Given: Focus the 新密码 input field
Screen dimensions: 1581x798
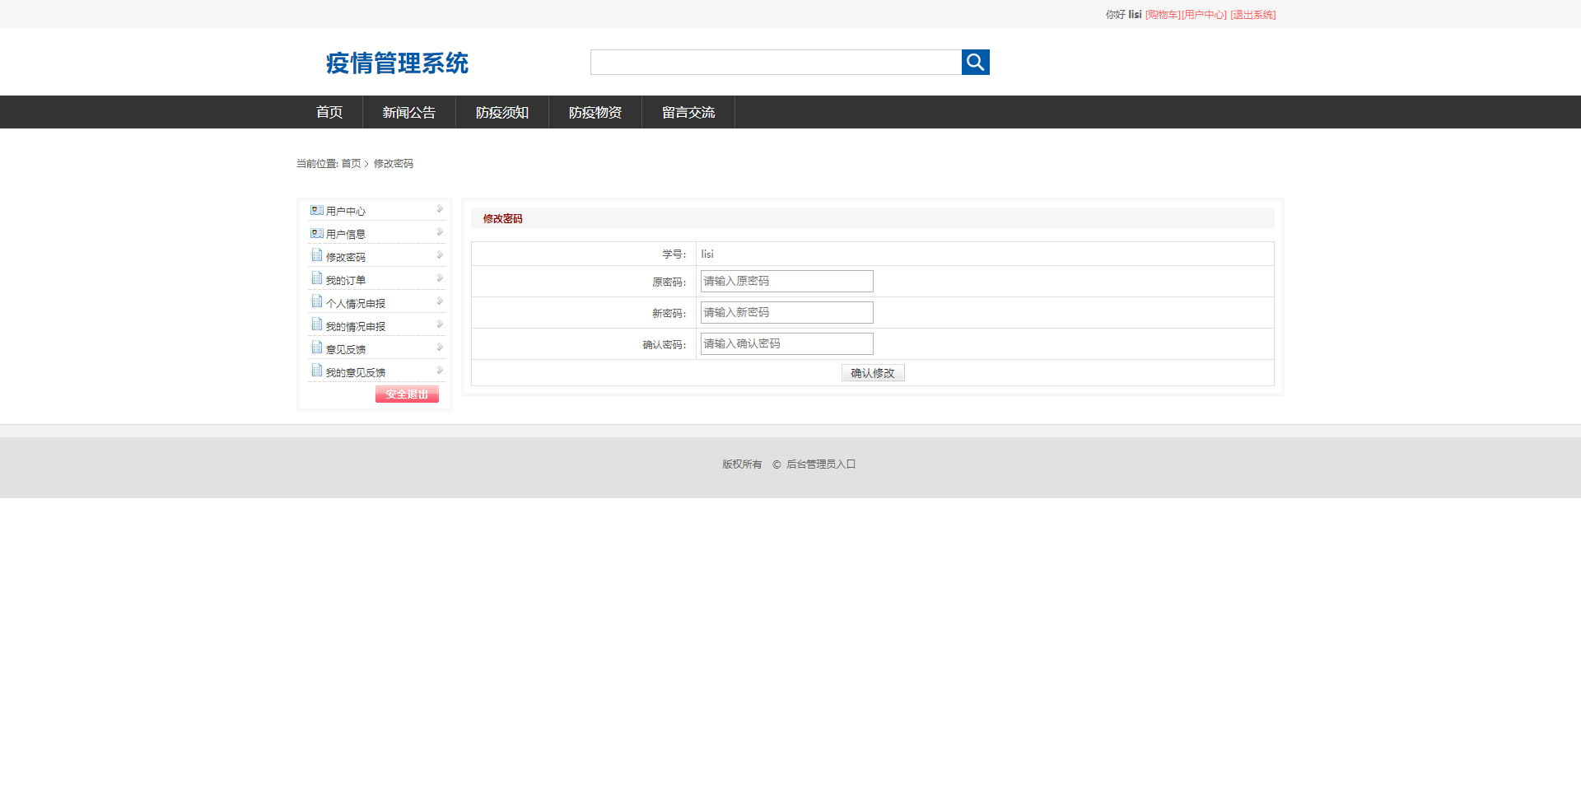Looking at the screenshot, I should (x=786, y=312).
